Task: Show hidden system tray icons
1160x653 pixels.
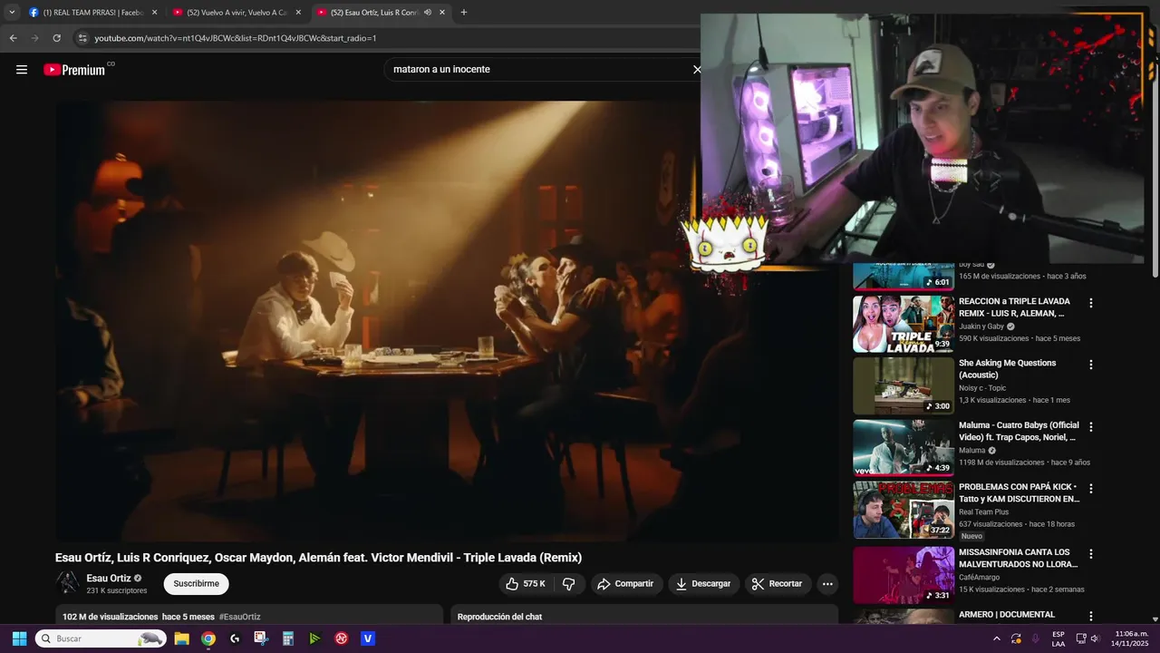Action: (x=997, y=638)
